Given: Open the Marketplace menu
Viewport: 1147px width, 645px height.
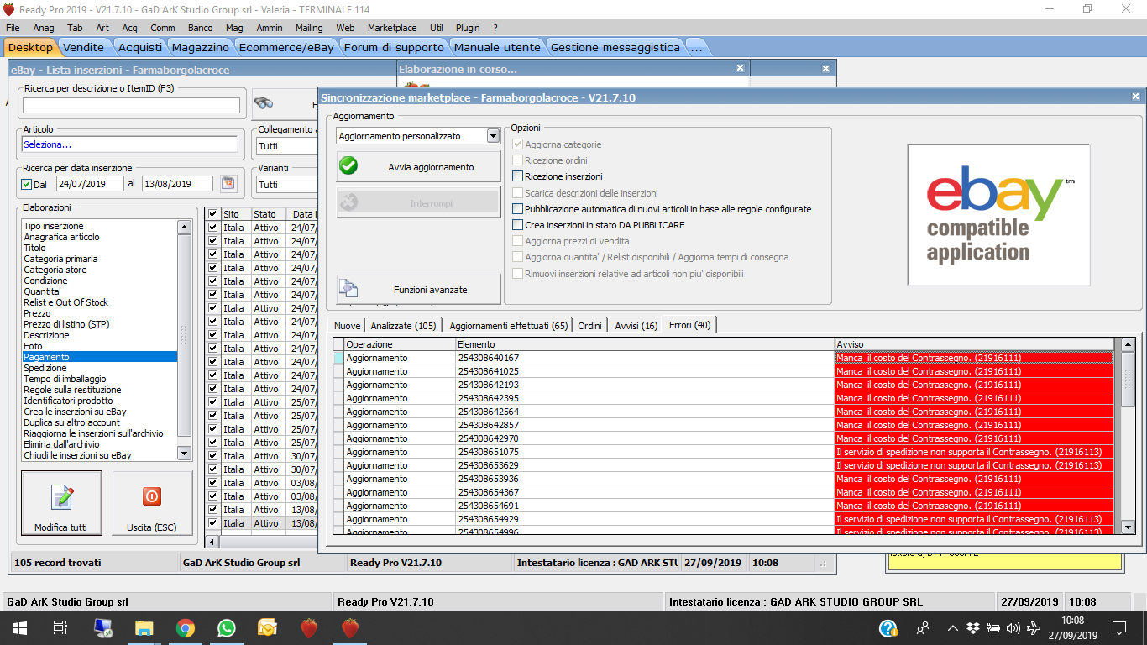Looking at the screenshot, I should (391, 28).
